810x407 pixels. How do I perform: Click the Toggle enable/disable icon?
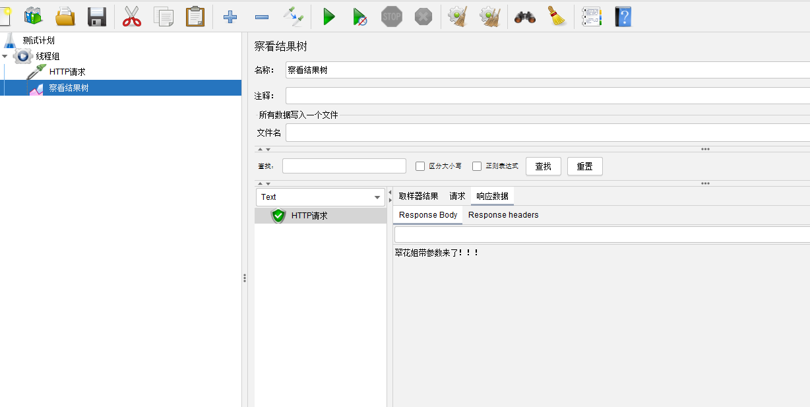click(x=293, y=16)
